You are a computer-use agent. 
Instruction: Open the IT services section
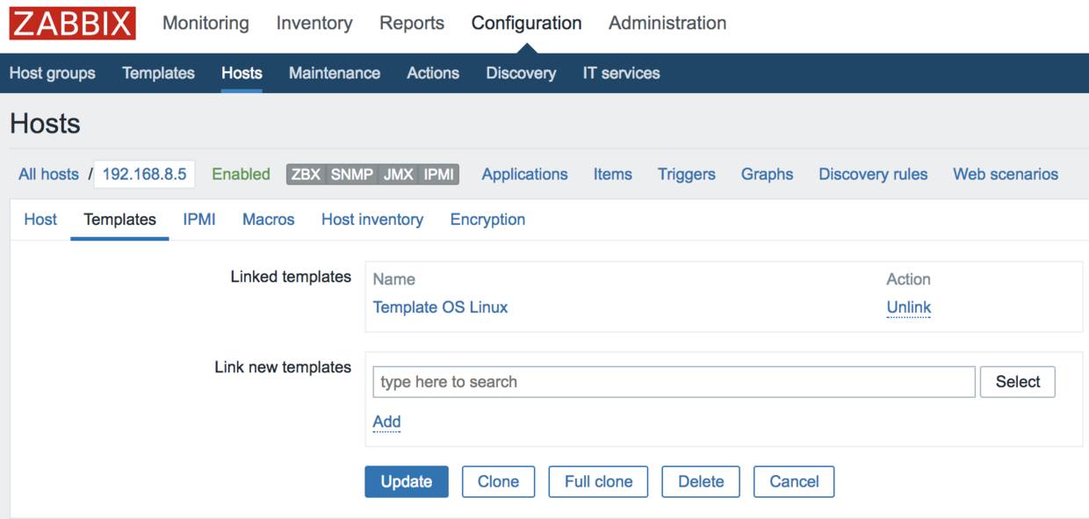tap(621, 73)
